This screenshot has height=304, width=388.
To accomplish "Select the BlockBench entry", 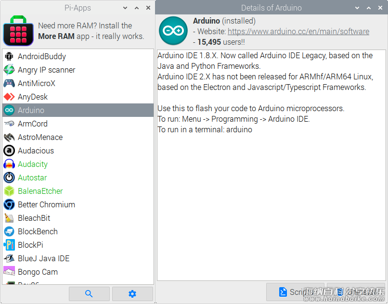I will pyautogui.click(x=78, y=231).
